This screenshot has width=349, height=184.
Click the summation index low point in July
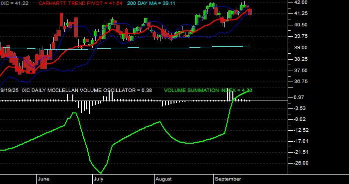[x=101, y=173]
